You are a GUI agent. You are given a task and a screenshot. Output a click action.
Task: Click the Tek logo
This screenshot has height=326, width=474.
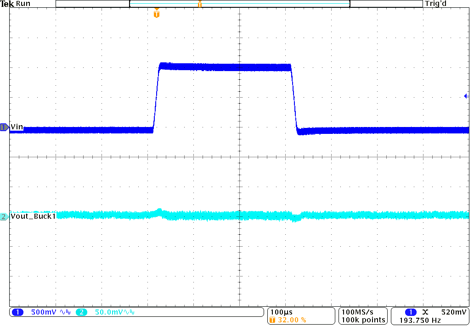(x=6, y=3)
